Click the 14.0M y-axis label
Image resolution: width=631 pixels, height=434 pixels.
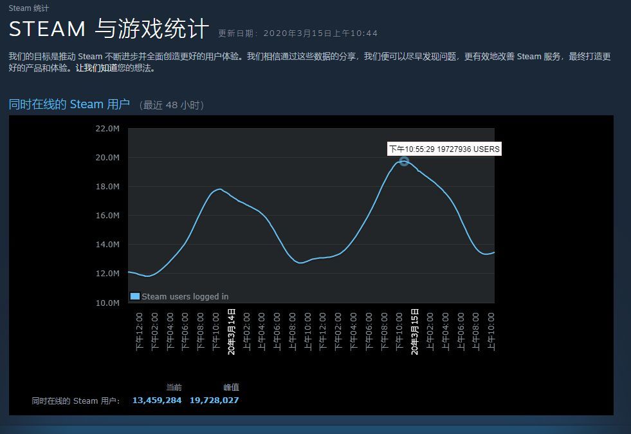coord(107,245)
